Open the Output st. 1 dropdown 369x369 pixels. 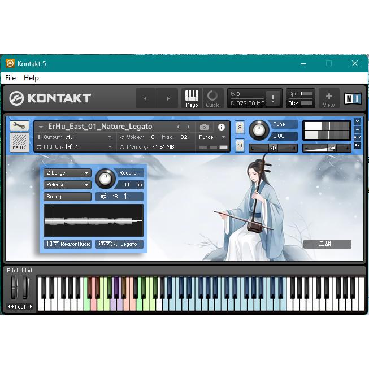[75, 137]
